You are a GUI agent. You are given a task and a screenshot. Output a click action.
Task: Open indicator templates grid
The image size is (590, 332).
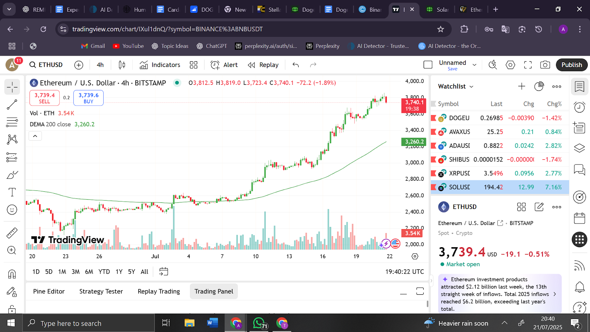click(x=194, y=65)
